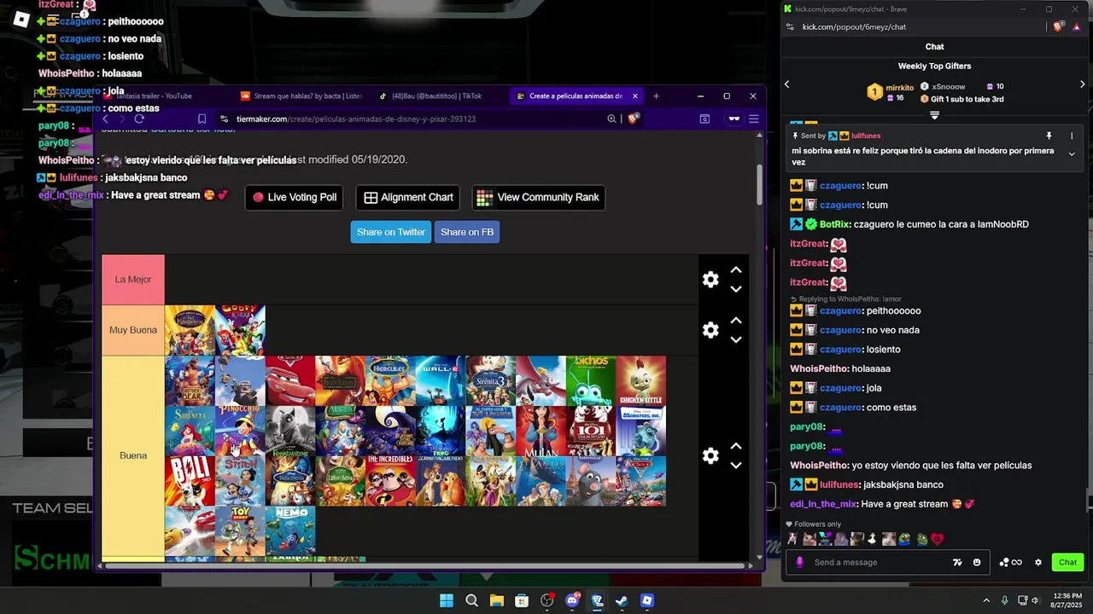This screenshot has height=614, width=1093.
Task: Bookmark the tiermaker page
Action: point(202,119)
